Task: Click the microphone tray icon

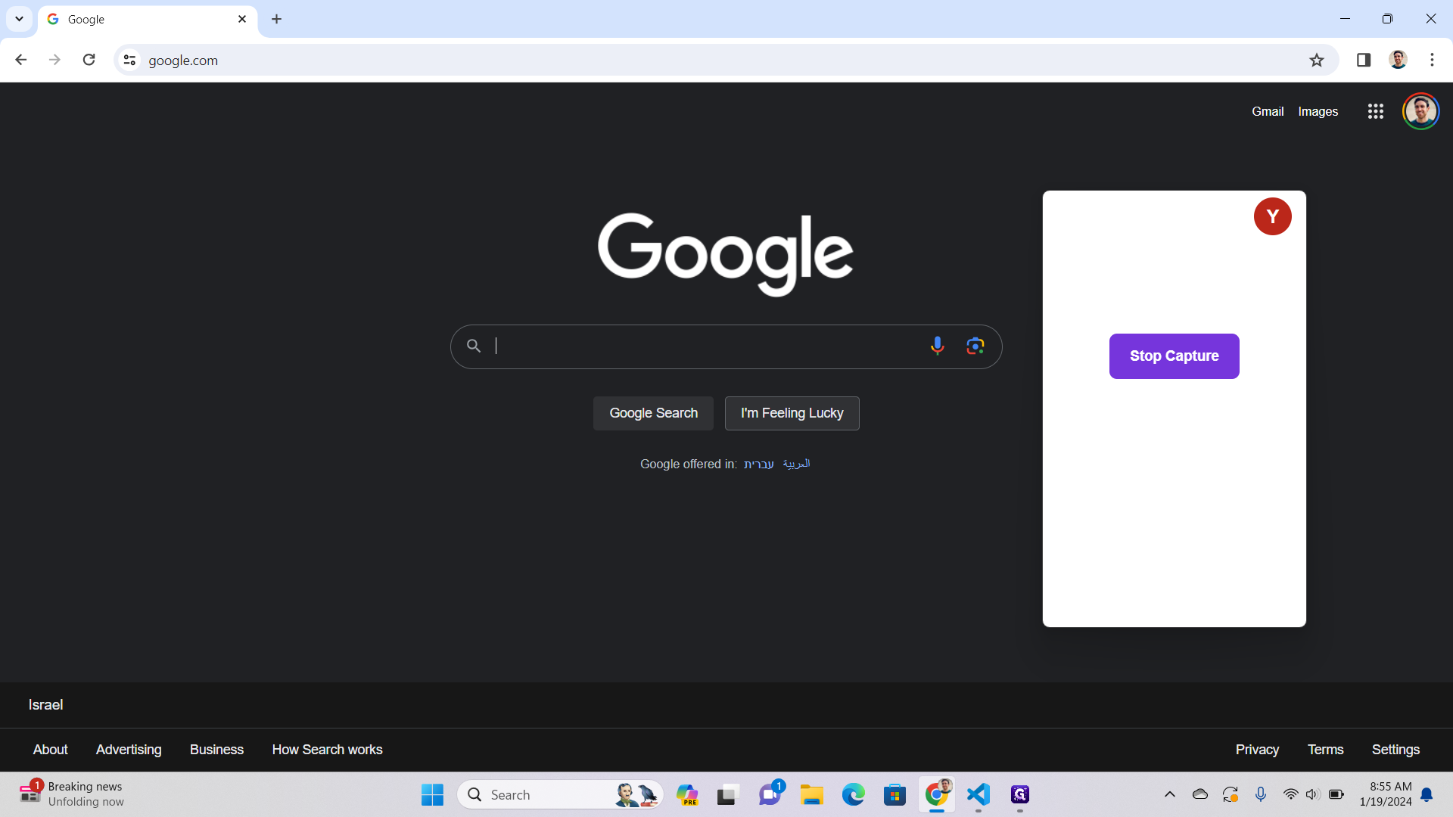Action: [1261, 795]
